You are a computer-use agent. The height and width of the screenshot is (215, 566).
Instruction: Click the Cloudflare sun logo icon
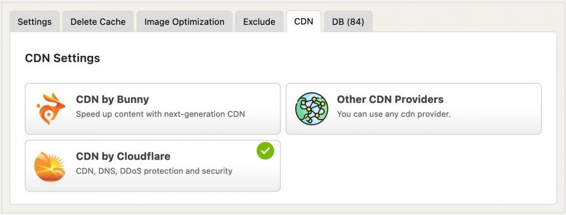tap(50, 167)
